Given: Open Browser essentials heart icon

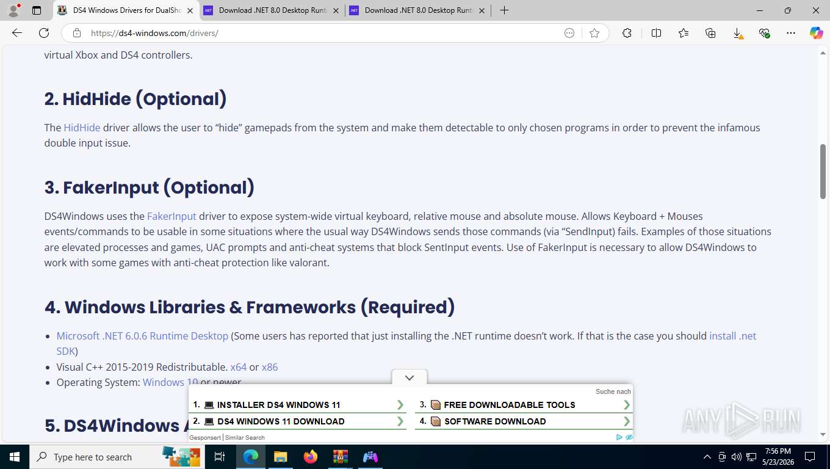Looking at the screenshot, I should [x=765, y=33].
